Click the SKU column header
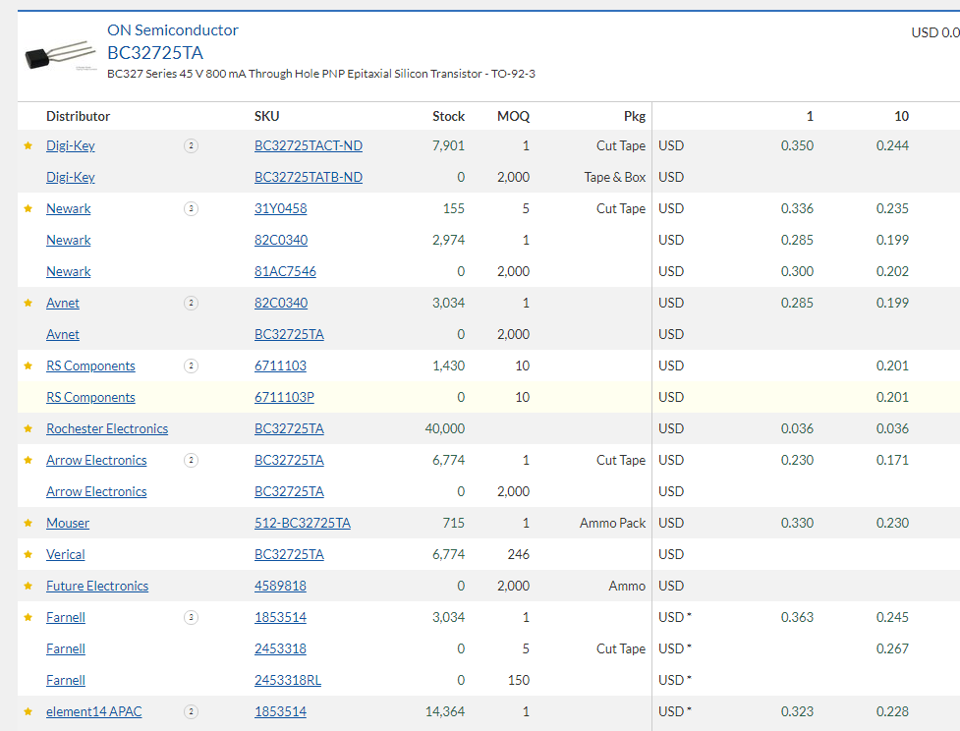 point(267,116)
